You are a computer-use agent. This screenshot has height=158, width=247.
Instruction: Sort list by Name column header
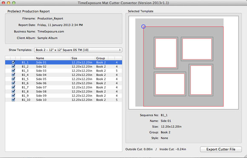(53, 58)
